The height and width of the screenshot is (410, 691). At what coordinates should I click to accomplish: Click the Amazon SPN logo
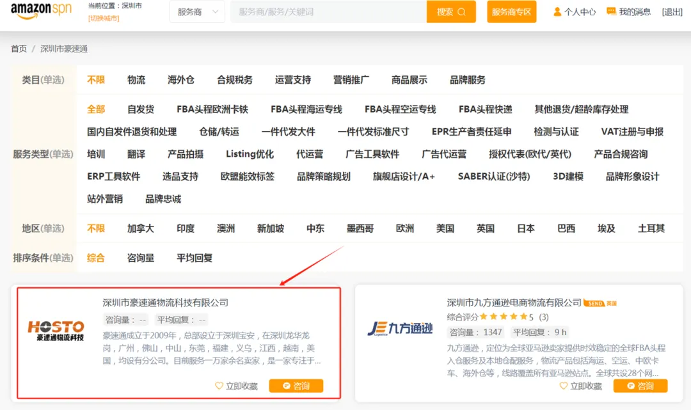[41, 11]
